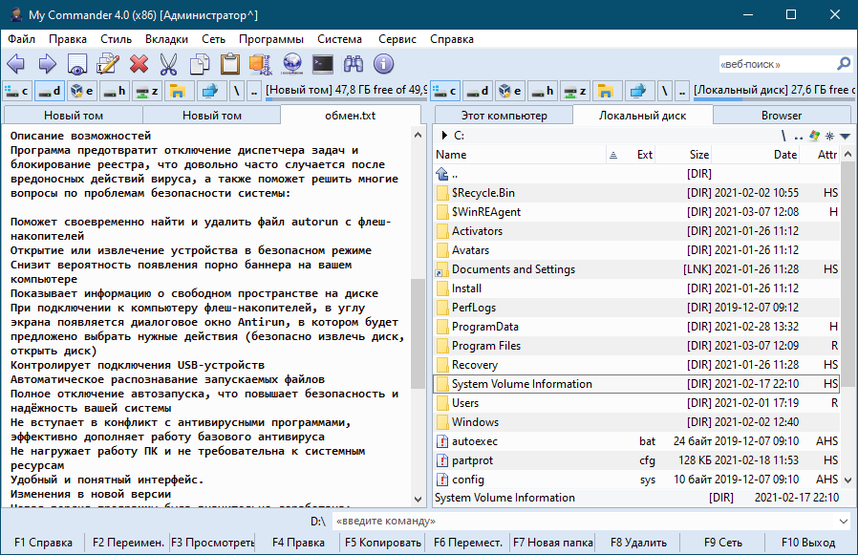Expand the C: path triangle
The image size is (858, 555).
pyautogui.click(x=444, y=136)
